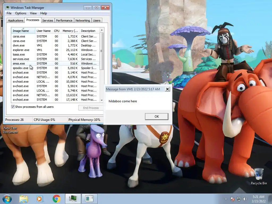Select svchost.exe using 17,148 K memory

tap(55, 100)
